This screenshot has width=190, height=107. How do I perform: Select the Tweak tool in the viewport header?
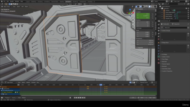click(6, 4)
